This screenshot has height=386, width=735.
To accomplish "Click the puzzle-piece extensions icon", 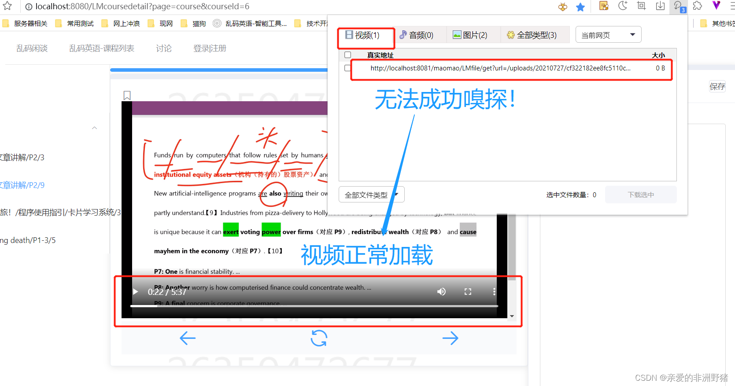I will tap(698, 6).
